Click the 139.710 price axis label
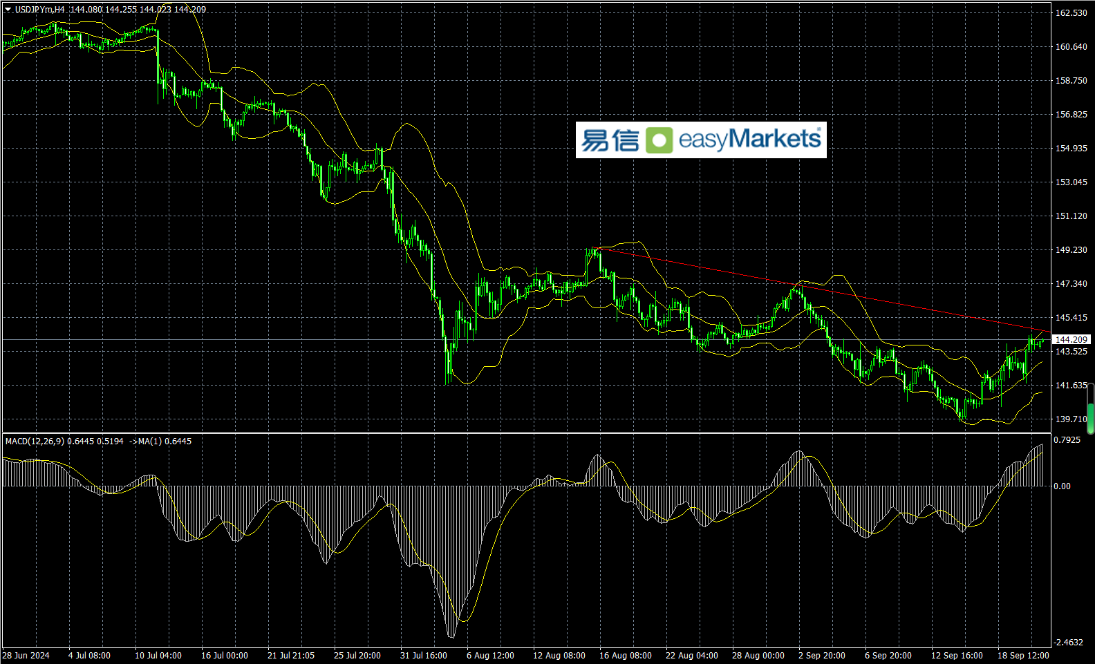Viewport: 1095px width, 664px height. pyautogui.click(x=1071, y=419)
